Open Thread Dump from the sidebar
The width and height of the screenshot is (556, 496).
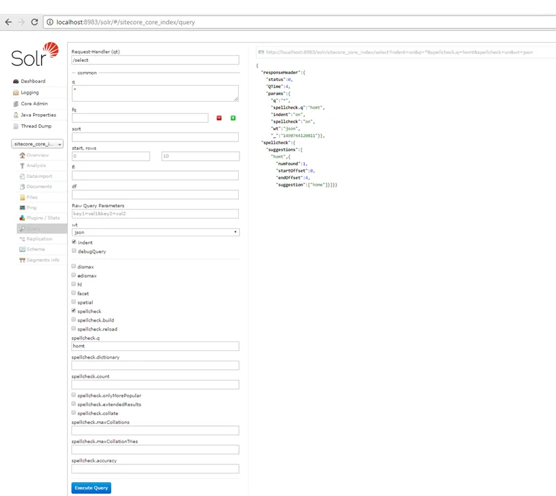pyautogui.click(x=36, y=126)
